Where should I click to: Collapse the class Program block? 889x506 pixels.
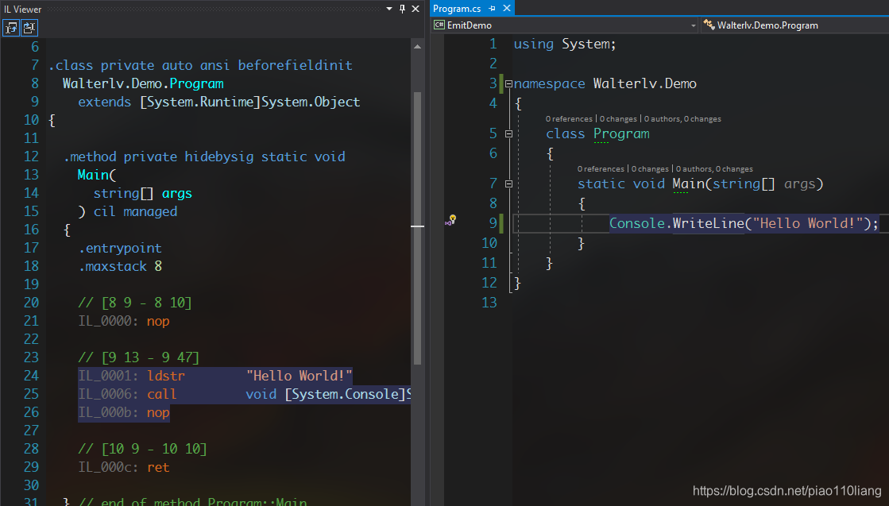508,134
